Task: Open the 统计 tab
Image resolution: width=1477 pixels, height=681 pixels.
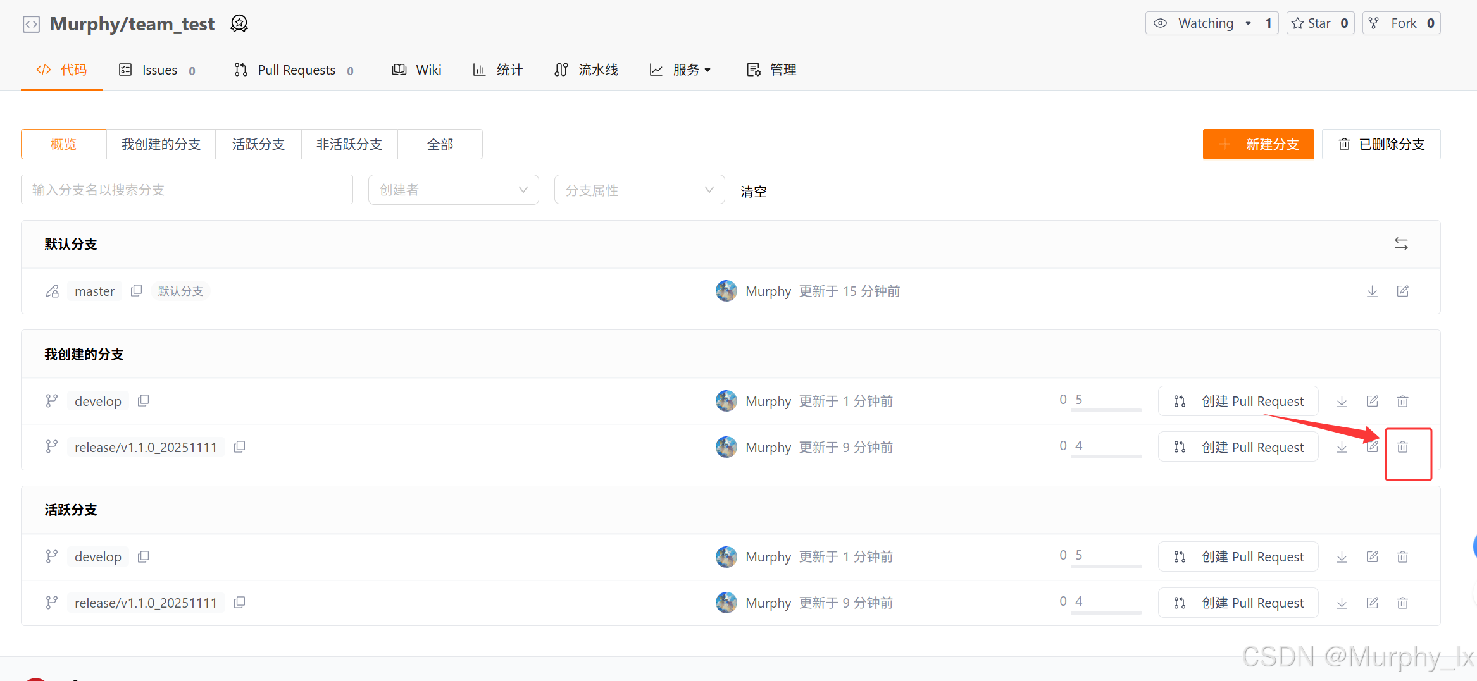Action: click(x=497, y=70)
